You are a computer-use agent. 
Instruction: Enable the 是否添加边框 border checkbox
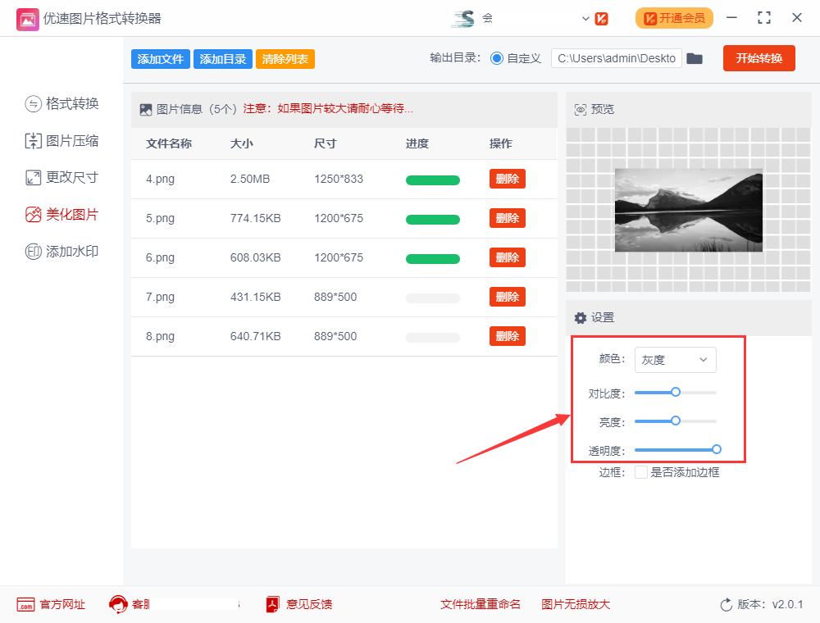click(x=641, y=472)
